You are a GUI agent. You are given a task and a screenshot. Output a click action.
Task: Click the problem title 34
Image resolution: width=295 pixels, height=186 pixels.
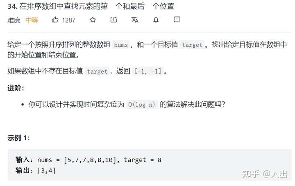click(x=91, y=6)
